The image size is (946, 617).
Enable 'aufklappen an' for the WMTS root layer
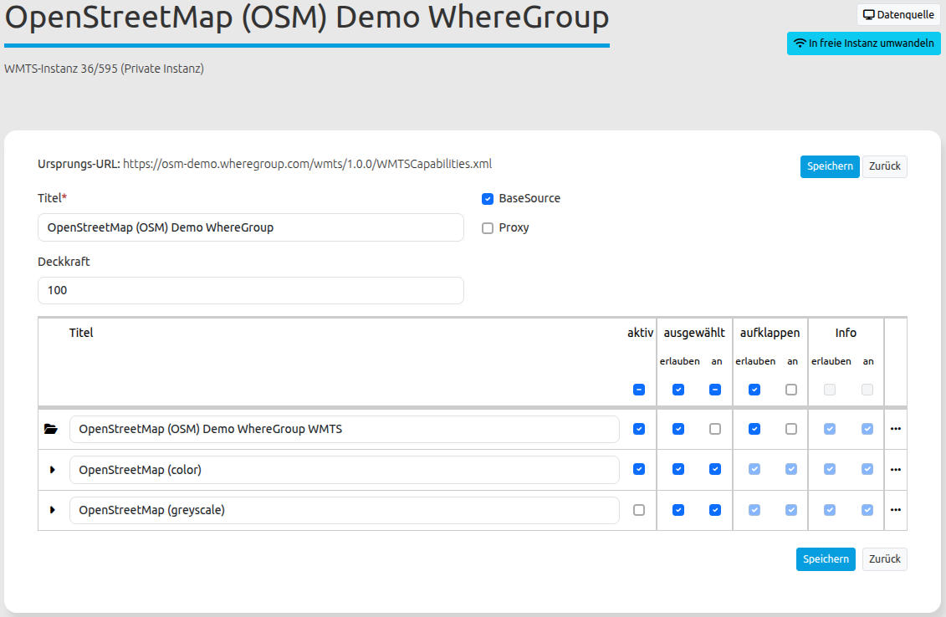[x=791, y=429]
